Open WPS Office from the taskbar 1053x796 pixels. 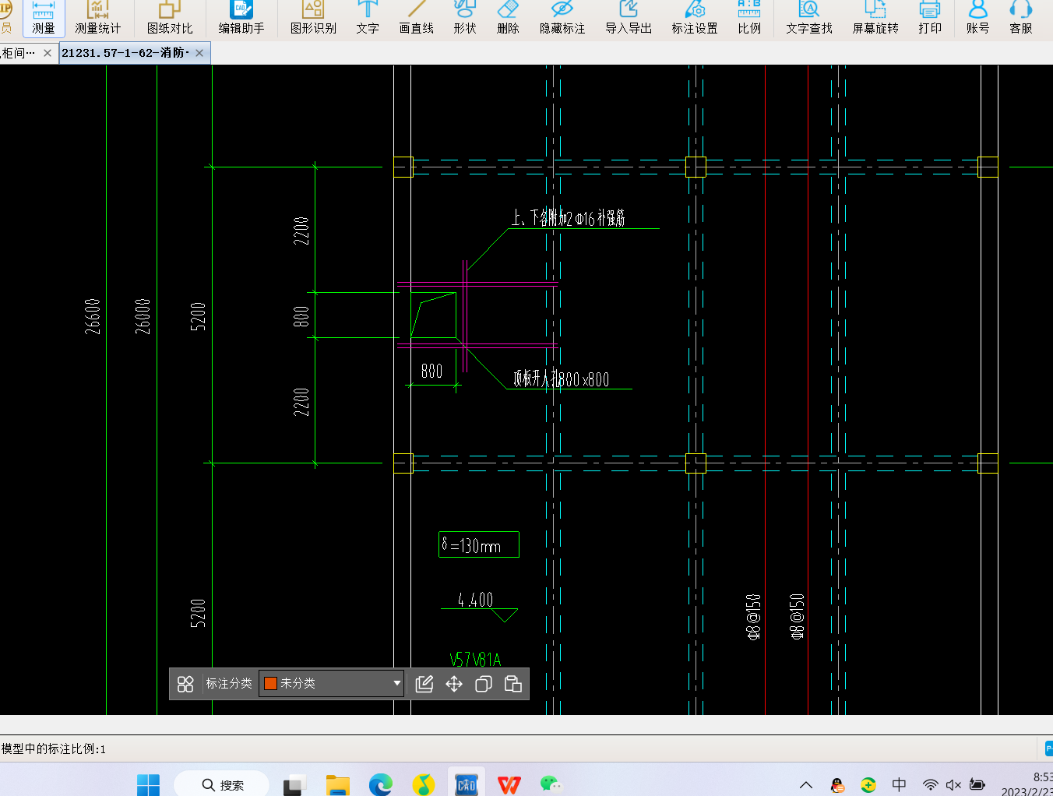509,785
